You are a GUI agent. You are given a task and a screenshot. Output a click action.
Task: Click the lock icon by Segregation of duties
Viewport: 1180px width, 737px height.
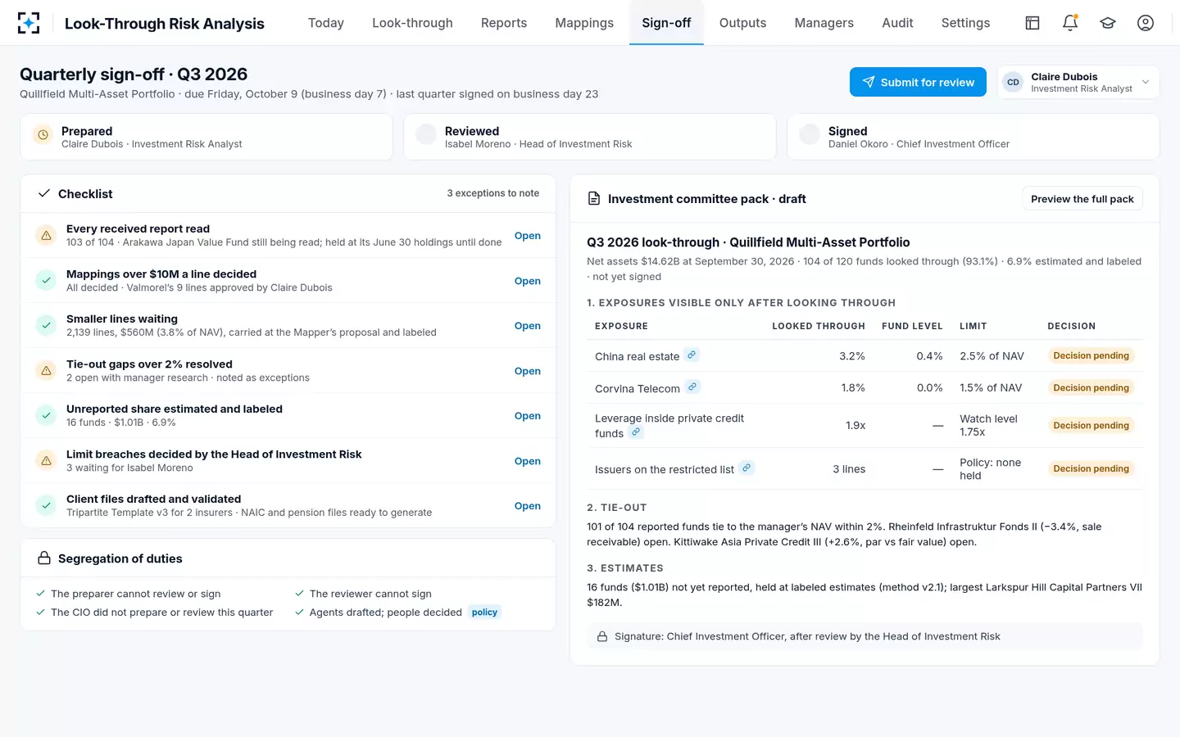[x=44, y=558]
